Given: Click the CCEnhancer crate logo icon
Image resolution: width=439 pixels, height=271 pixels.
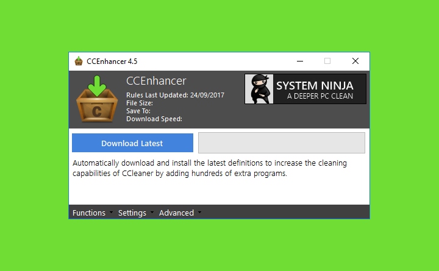Looking at the screenshot, I should 97,99.
